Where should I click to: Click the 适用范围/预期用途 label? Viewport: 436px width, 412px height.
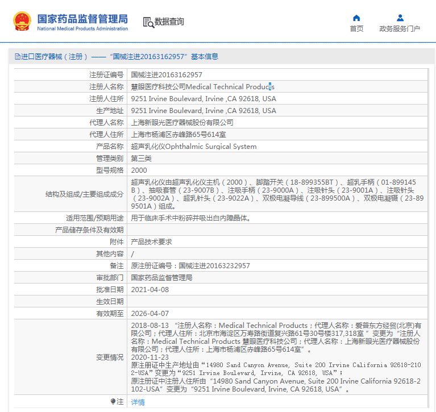click(x=94, y=218)
